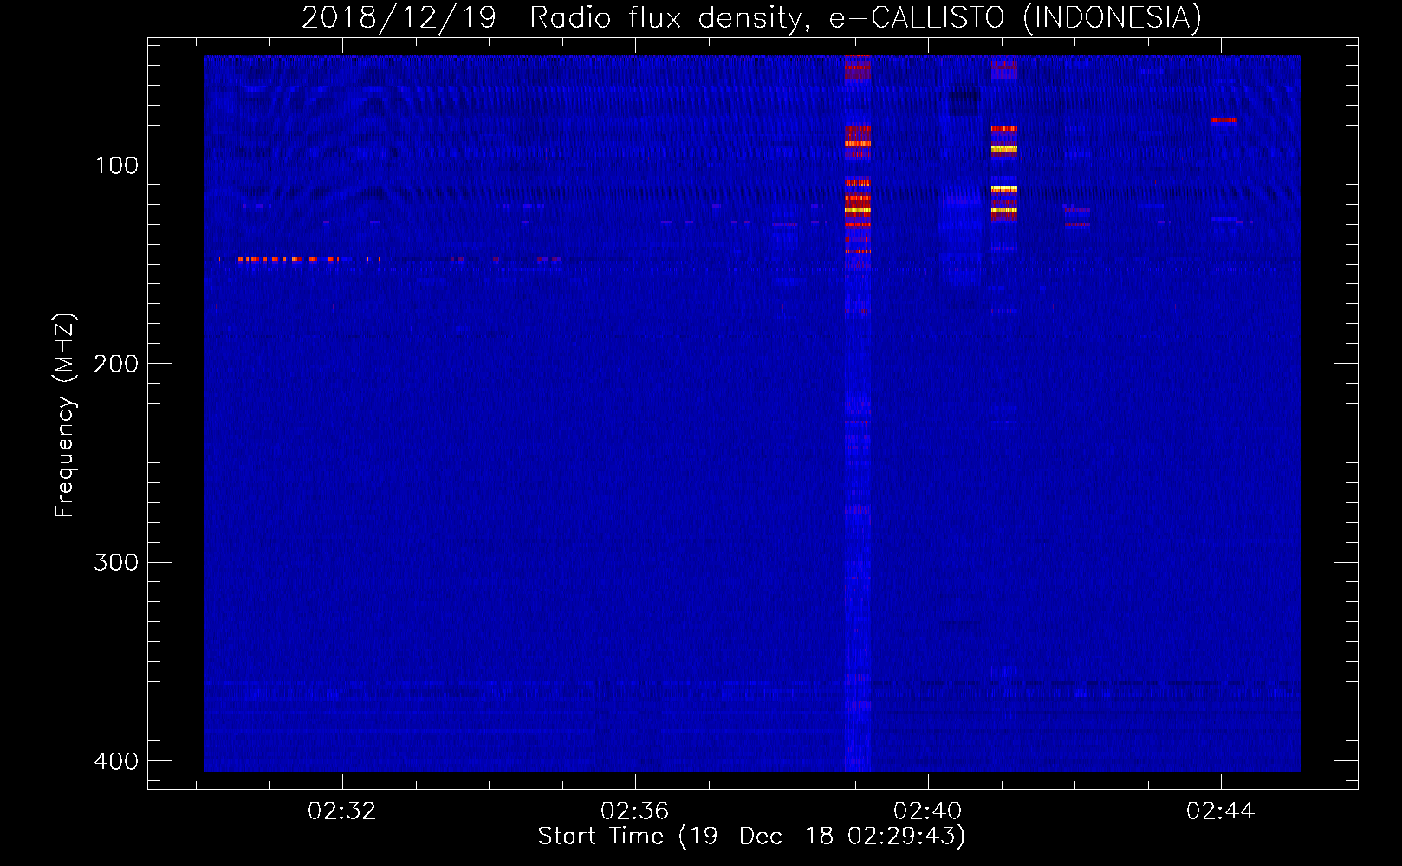The image size is (1402, 866).
Task: Click the plot title '2018/12/19 Radio flux density, e-CALLISTO (INDONESIA)'
Action: tap(751, 18)
